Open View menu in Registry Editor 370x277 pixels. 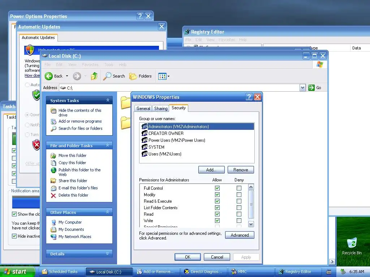click(x=210, y=40)
